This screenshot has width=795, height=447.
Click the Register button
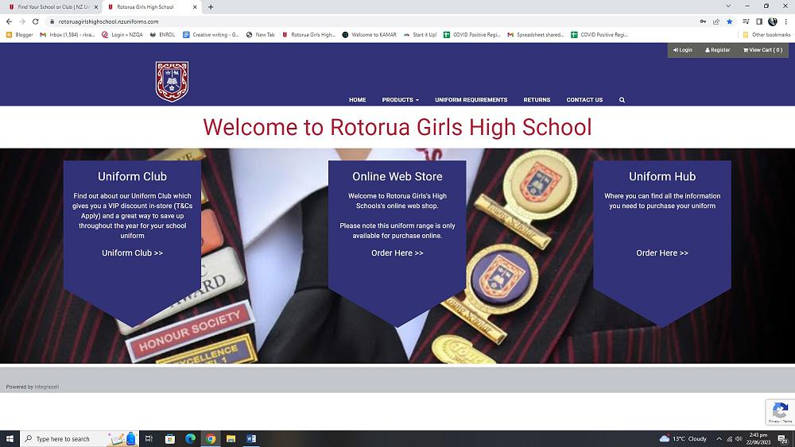pos(717,50)
